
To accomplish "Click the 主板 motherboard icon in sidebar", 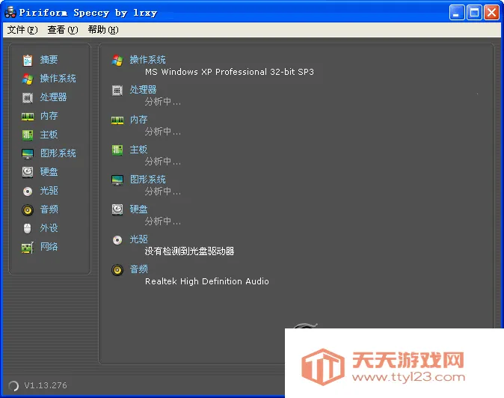I will point(28,135).
